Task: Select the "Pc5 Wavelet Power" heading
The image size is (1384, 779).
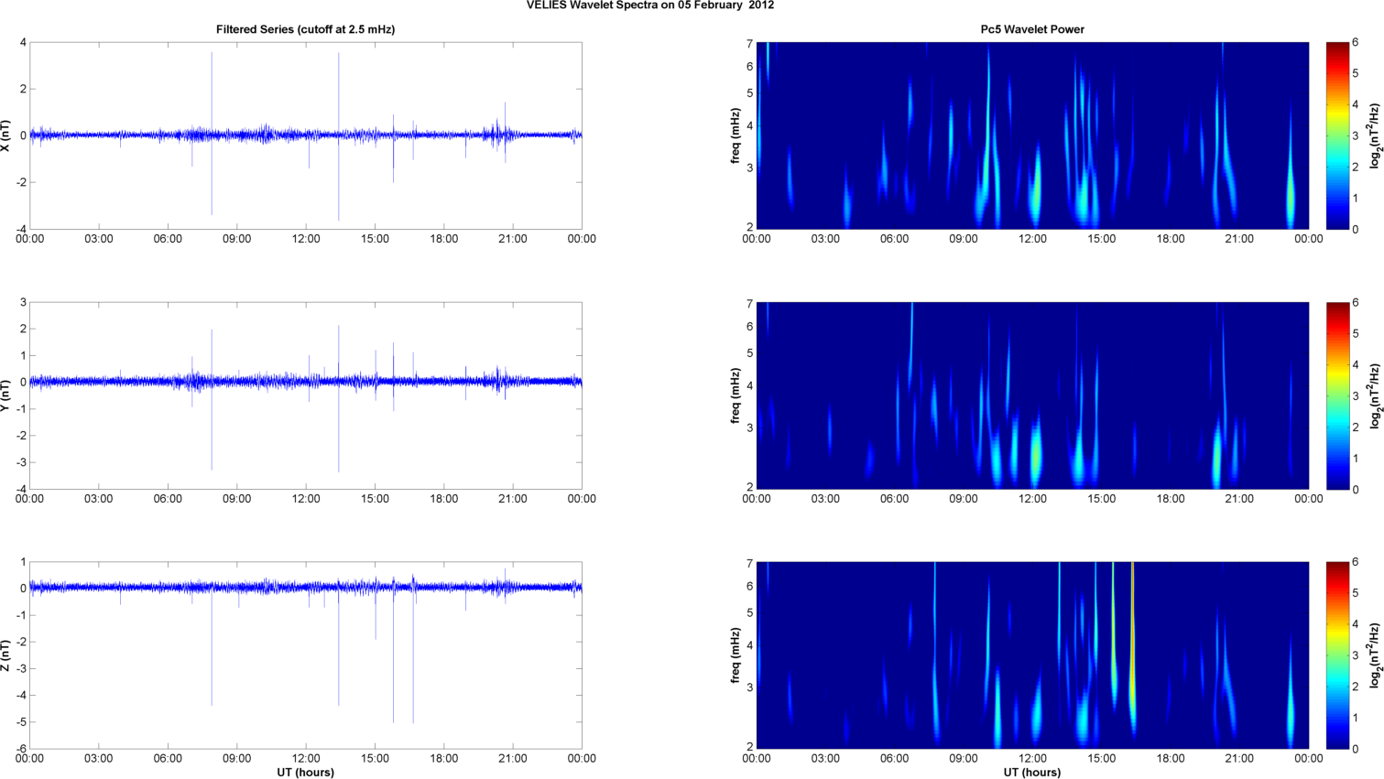Action: [x=1032, y=29]
